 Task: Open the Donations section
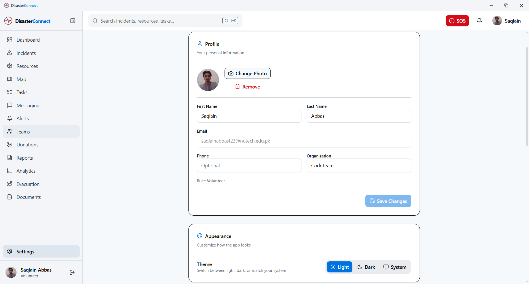tap(27, 145)
